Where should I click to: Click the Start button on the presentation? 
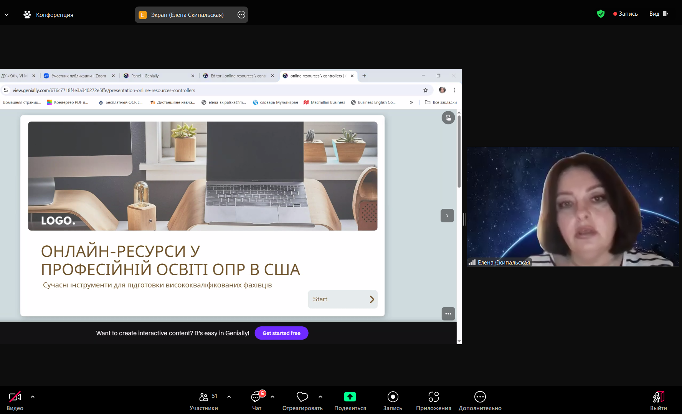(x=343, y=299)
